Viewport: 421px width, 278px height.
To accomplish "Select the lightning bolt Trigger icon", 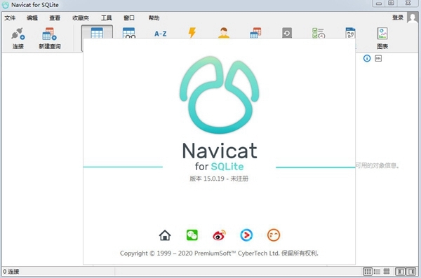I will 192,32.
